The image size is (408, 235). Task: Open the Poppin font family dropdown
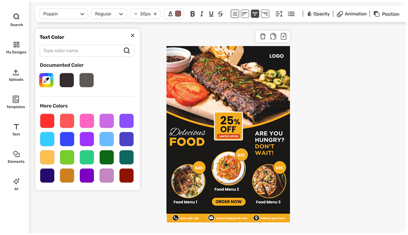(63, 13)
